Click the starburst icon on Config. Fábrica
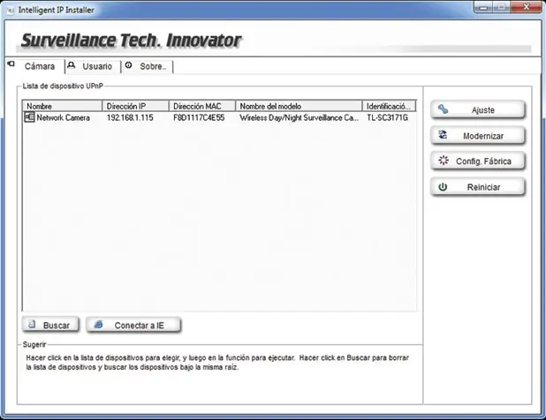Screen dimensions: 546x420 (x=444, y=161)
